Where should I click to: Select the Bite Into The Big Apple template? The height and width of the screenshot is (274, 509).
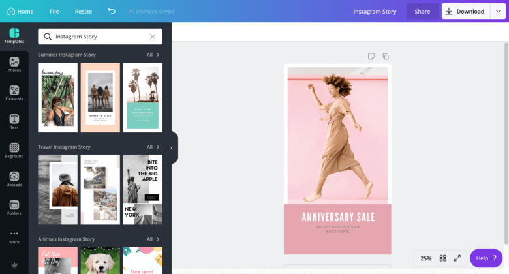[x=142, y=190]
